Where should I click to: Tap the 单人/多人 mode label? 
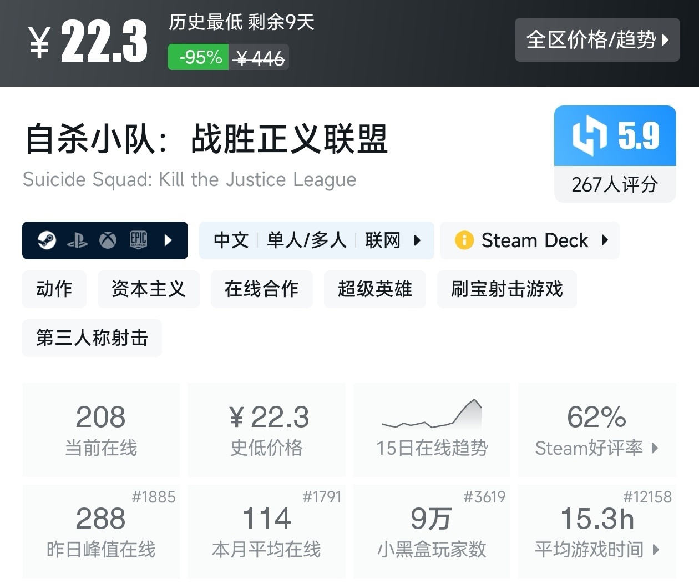307,240
